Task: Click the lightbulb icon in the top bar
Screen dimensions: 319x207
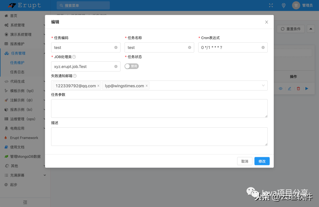Action: [x=284, y=5]
